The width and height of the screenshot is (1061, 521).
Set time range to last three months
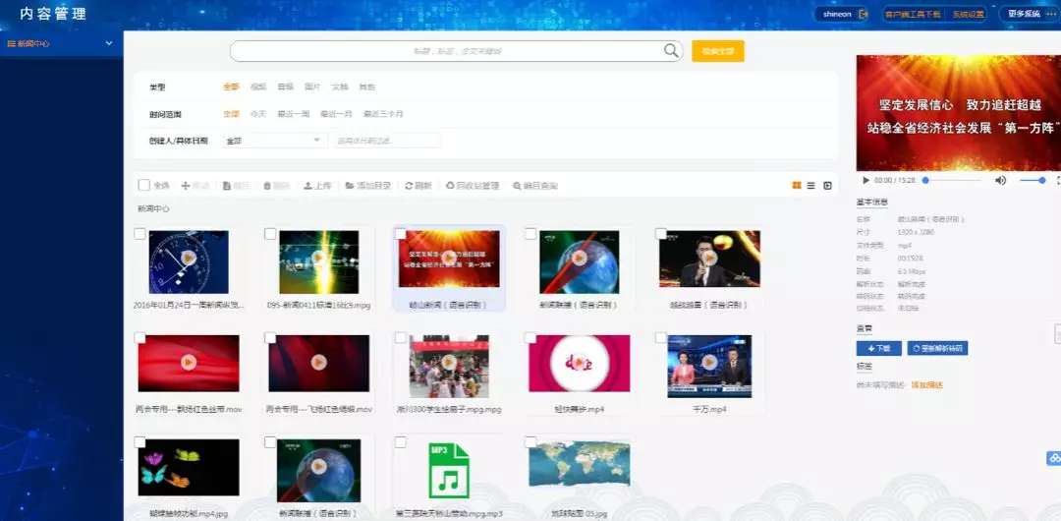pos(383,114)
